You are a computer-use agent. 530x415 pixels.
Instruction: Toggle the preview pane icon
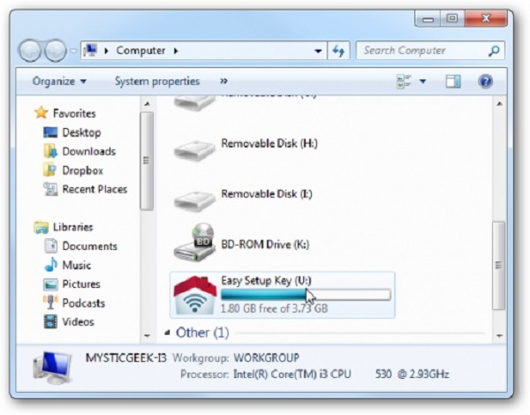(x=452, y=81)
